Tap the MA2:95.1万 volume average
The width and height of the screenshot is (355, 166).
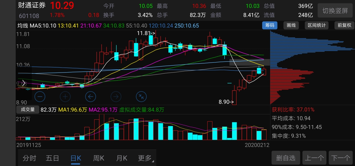tap(103, 110)
